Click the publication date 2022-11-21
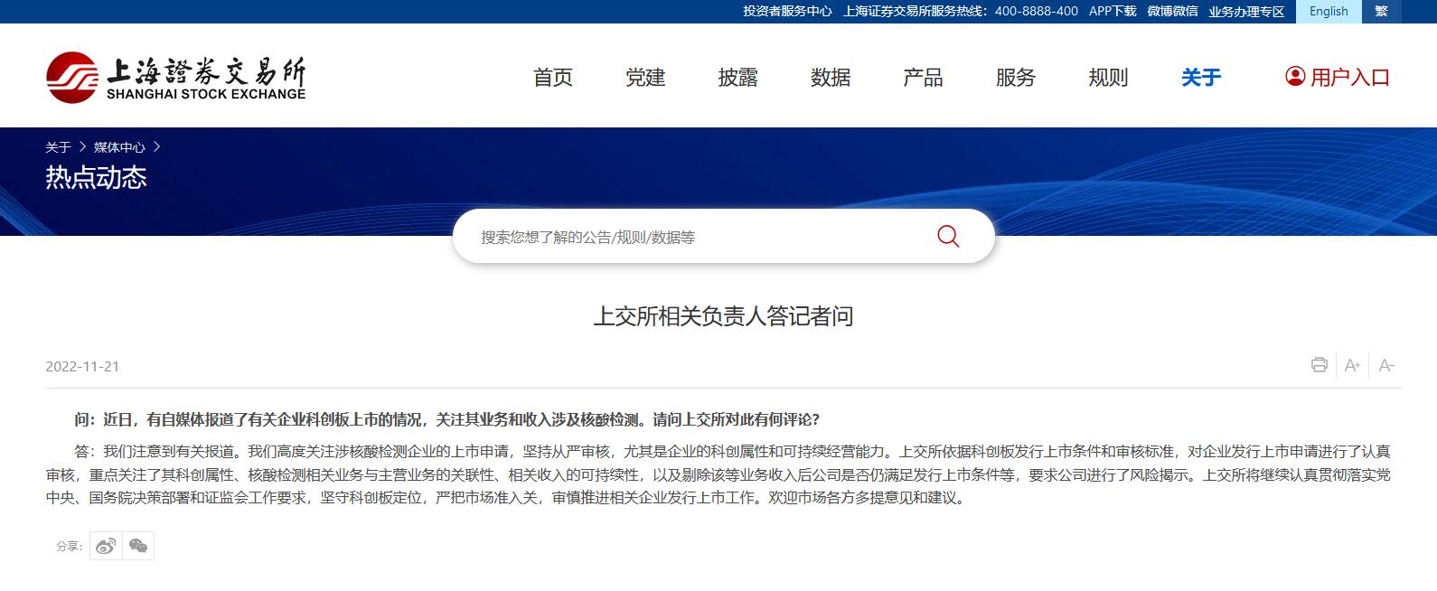 click(82, 366)
